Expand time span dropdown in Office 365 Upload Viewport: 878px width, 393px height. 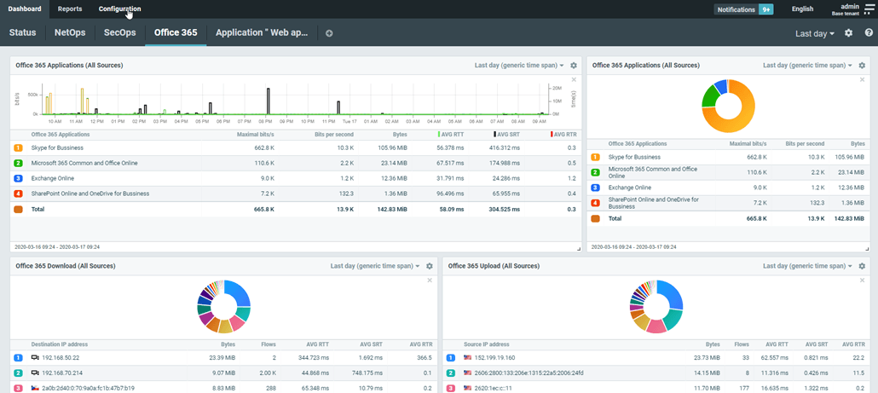pyautogui.click(x=806, y=266)
